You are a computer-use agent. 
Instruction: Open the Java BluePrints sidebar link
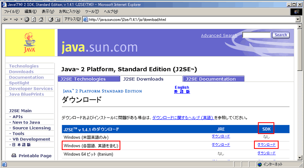[x=26, y=94]
